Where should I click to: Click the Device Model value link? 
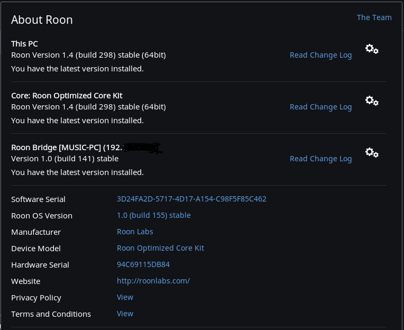click(160, 248)
